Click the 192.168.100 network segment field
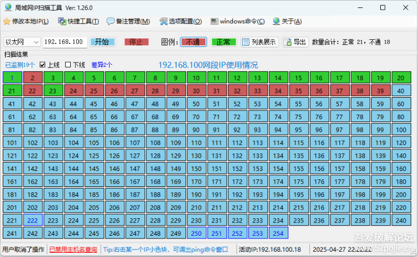The image size is (418, 257). 63,42
